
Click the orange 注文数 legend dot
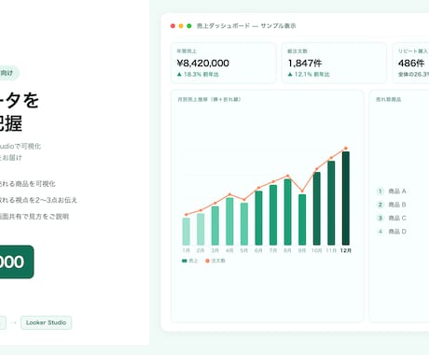coord(207,261)
